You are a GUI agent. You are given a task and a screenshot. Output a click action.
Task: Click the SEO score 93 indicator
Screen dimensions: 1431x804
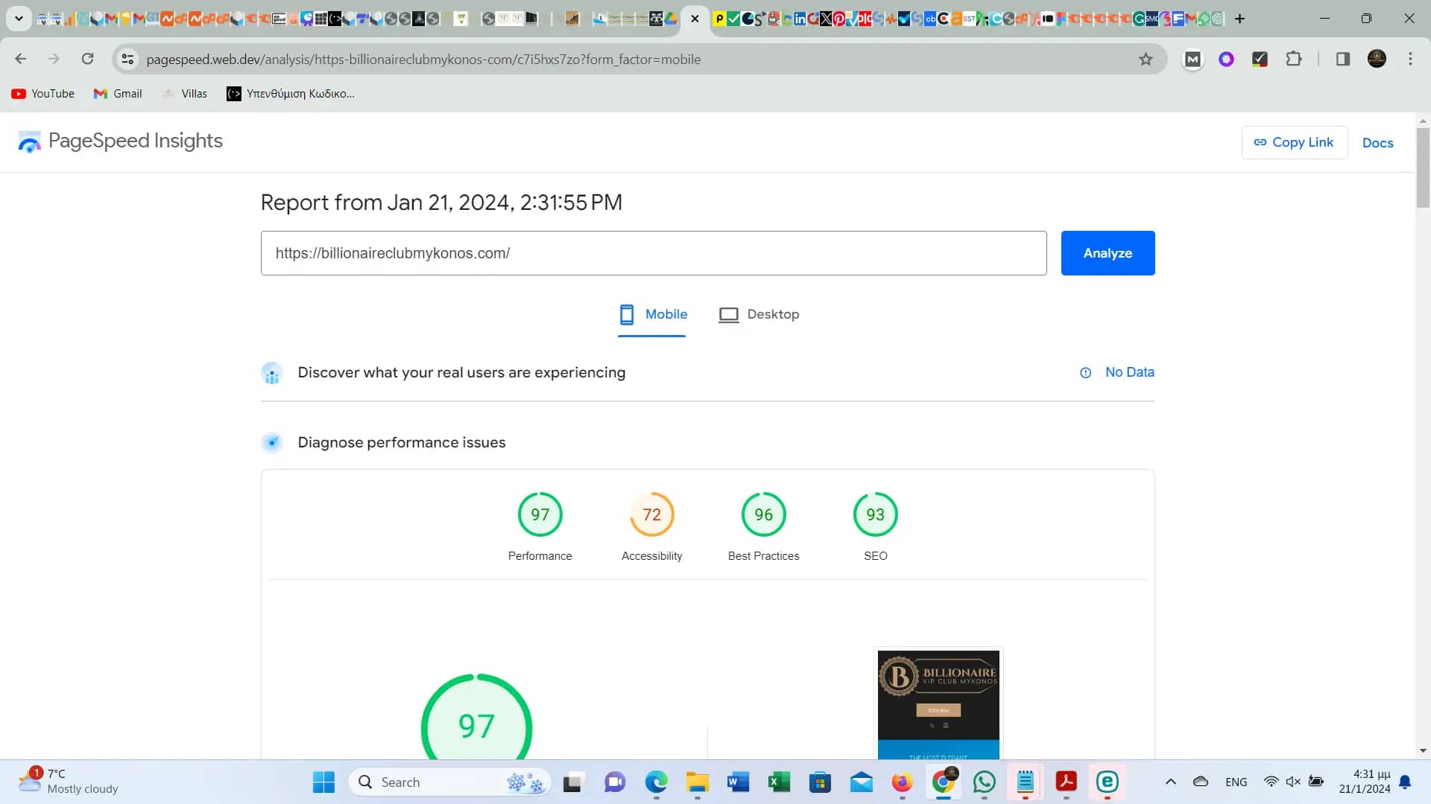(x=875, y=514)
